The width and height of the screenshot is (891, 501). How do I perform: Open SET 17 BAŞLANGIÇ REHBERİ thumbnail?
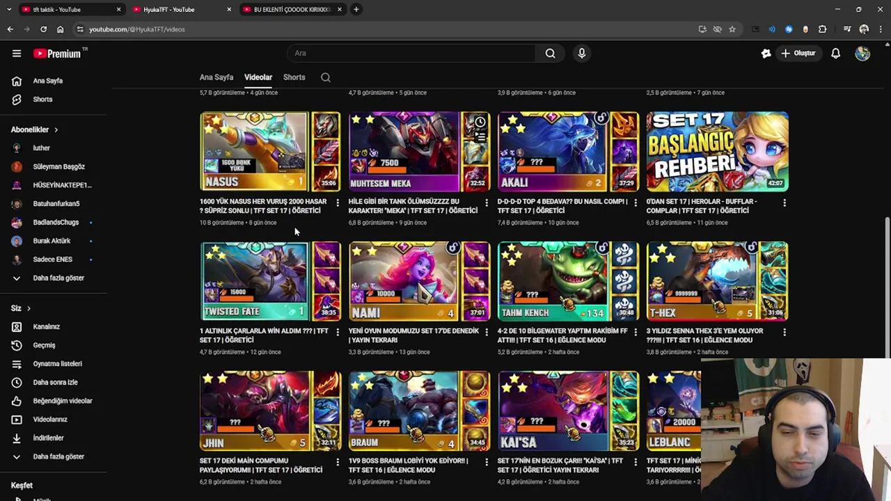pos(717,151)
